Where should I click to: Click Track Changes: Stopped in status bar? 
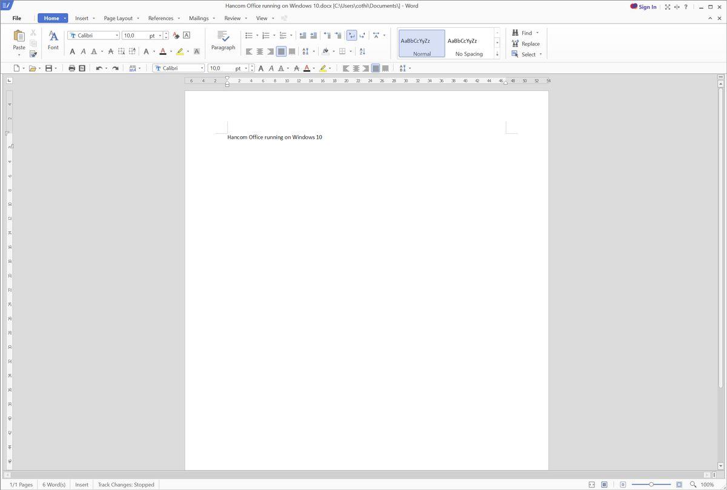click(126, 485)
